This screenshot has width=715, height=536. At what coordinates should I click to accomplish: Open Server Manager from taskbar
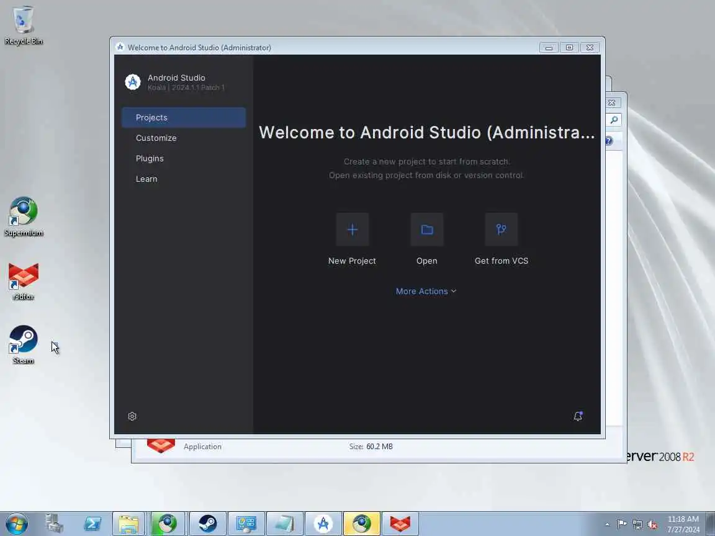[54, 524]
